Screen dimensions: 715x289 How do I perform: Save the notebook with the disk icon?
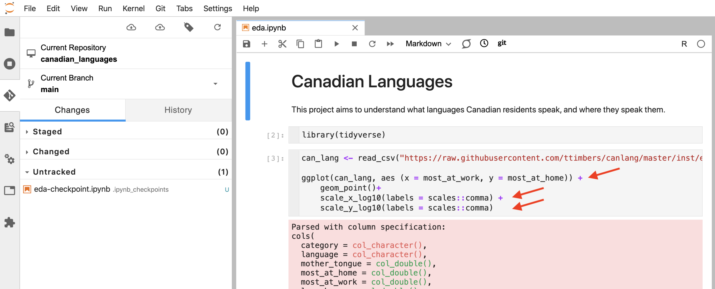pos(246,44)
